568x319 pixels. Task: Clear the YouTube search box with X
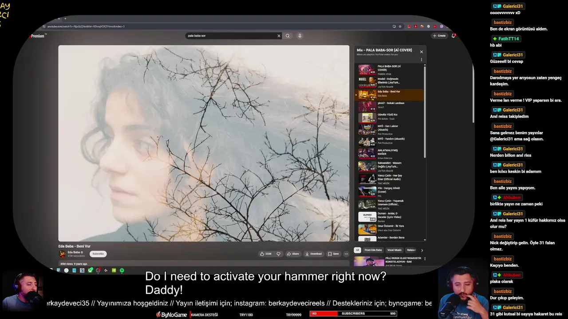point(279,36)
